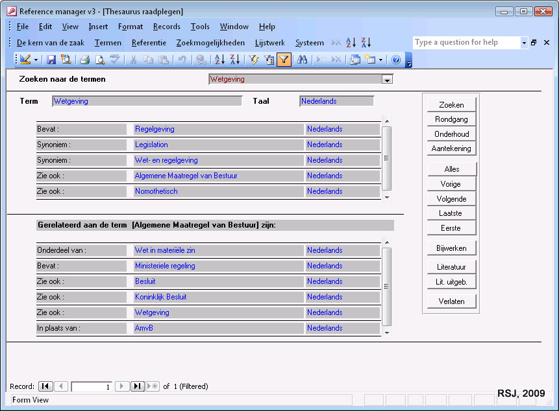Viewport: 559px width, 411px height.
Task: Click the Literatuur button
Action: (451, 267)
